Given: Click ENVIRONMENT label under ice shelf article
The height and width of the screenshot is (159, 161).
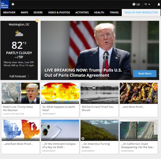Looking at the screenshot, I should [x=49, y=151].
